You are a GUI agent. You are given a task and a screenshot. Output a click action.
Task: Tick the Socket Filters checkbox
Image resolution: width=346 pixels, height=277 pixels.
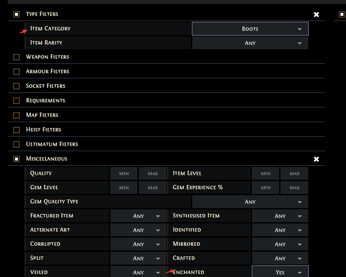tap(16, 86)
